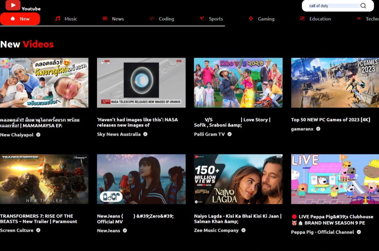Click verified badge beside Sky News Australia
379x251 pixels.
click(145, 134)
